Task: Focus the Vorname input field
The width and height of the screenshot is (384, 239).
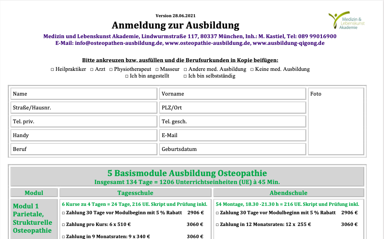Action: [x=232, y=94]
